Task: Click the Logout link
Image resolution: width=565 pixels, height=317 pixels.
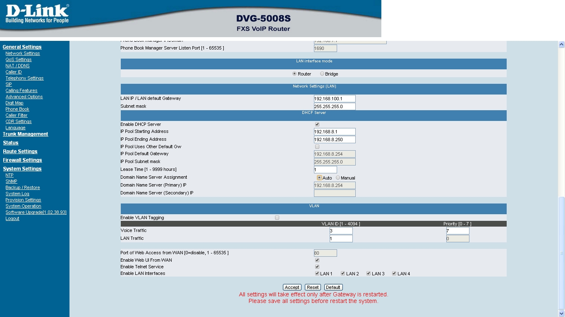Action: [12, 218]
